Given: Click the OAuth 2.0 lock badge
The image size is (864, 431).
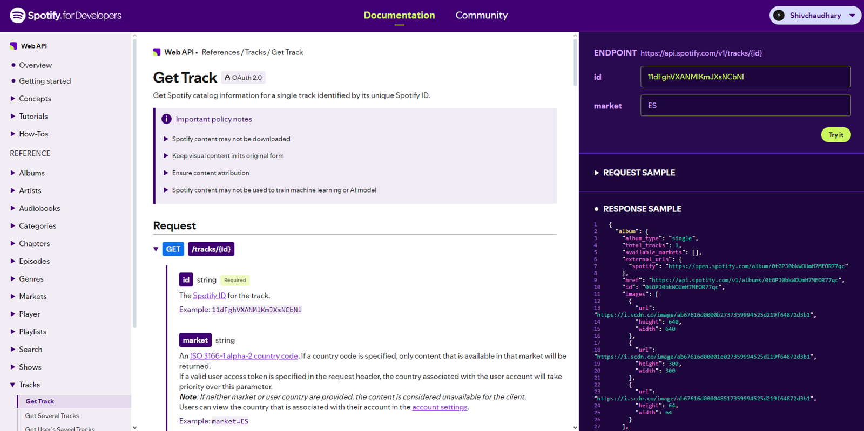Looking at the screenshot, I should tap(244, 78).
